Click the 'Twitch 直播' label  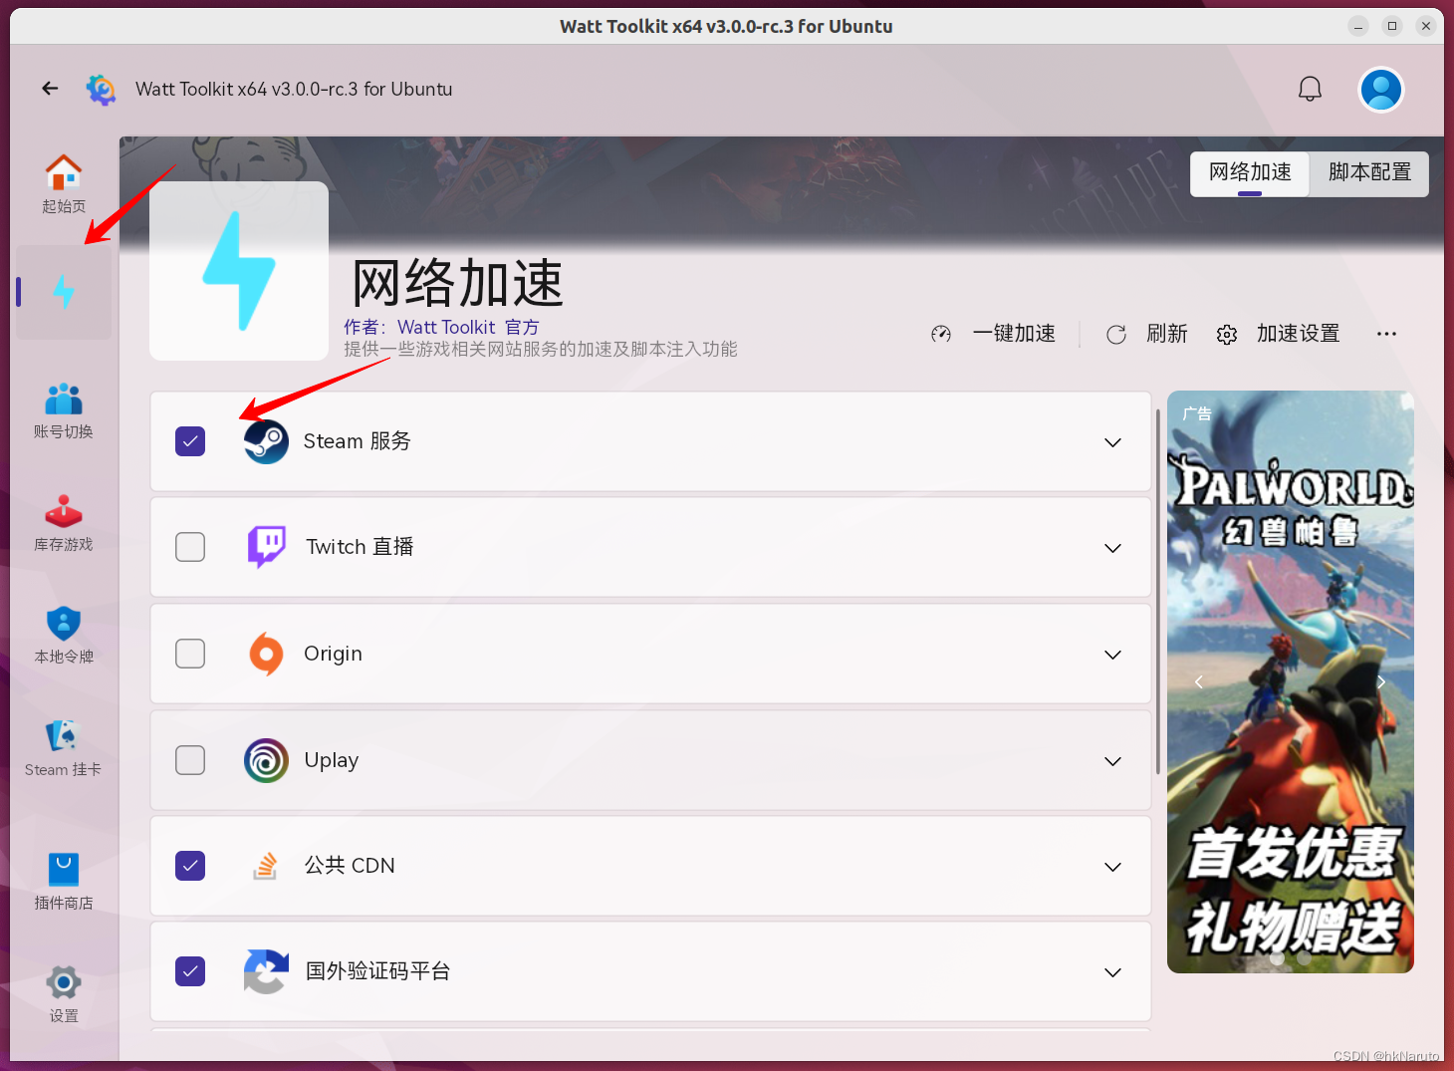click(360, 547)
